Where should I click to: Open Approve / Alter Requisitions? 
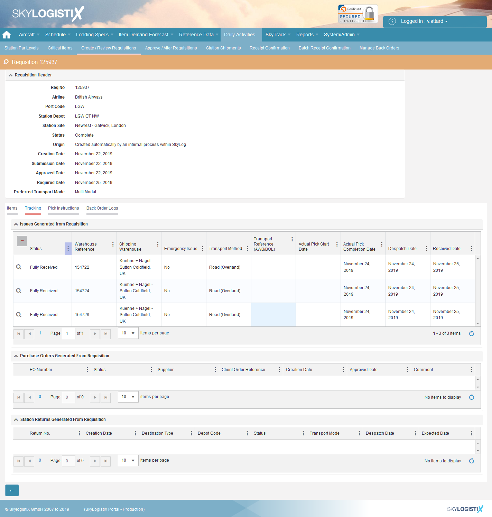pyautogui.click(x=171, y=48)
